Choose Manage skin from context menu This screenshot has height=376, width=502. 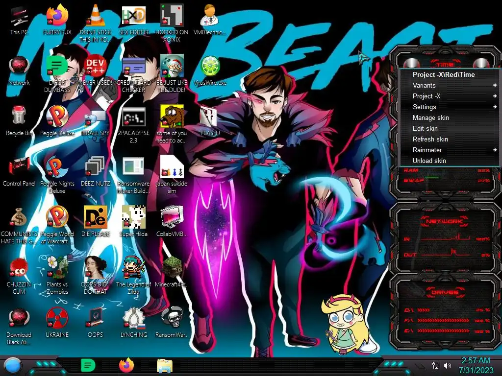(450, 117)
